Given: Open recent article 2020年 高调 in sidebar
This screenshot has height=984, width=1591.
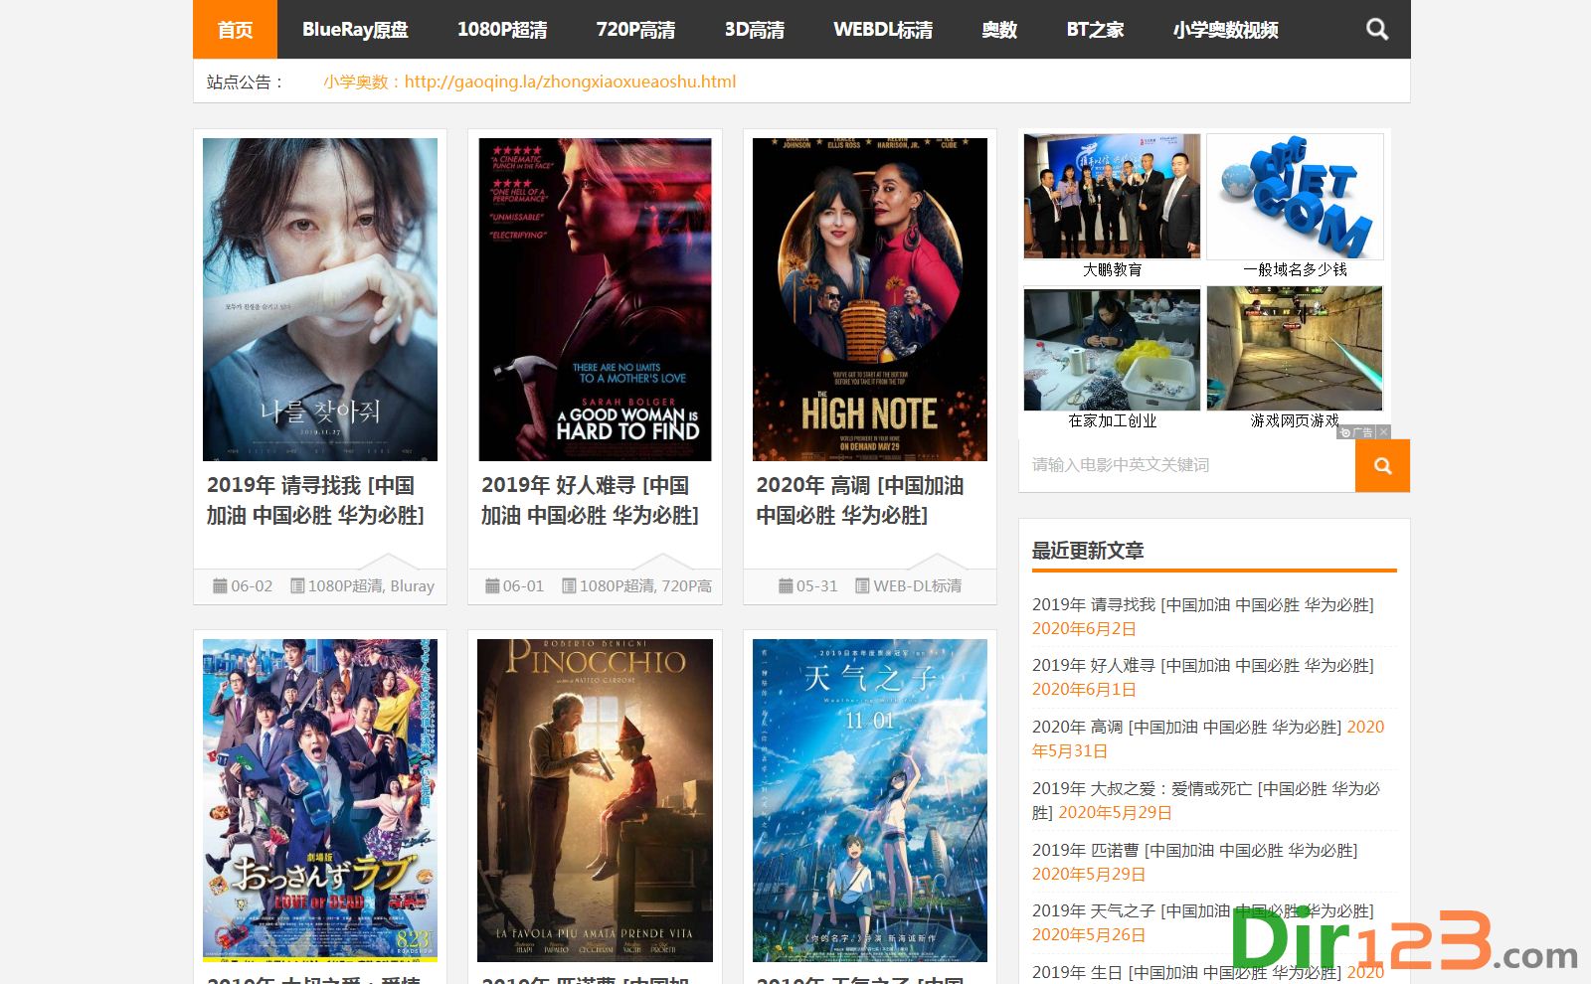Looking at the screenshot, I should 1186,727.
